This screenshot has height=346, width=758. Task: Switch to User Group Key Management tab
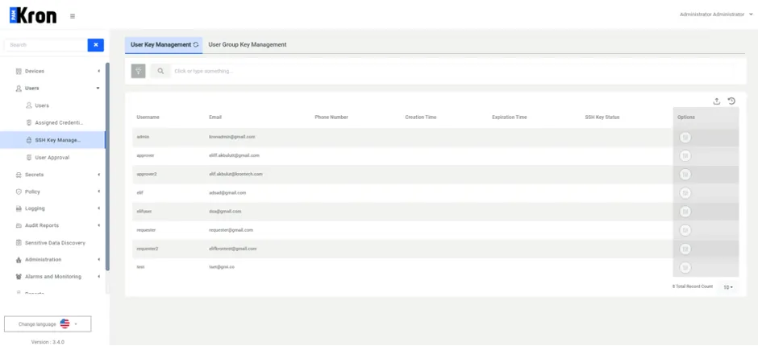tap(248, 44)
